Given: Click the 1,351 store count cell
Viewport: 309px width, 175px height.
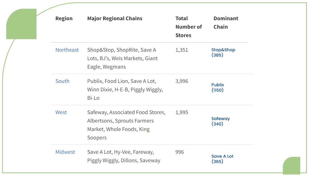Looking at the screenshot, I should pos(182,50).
